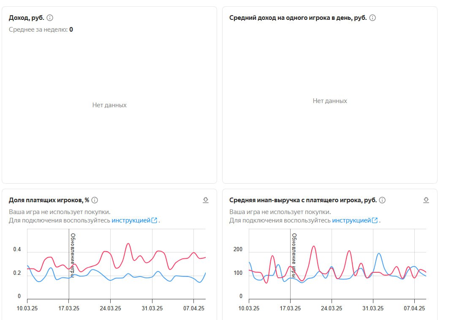Open info tooltip for Средний доход на одного игрока
This screenshot has width=457, height=320.
[x=373, y=18]
